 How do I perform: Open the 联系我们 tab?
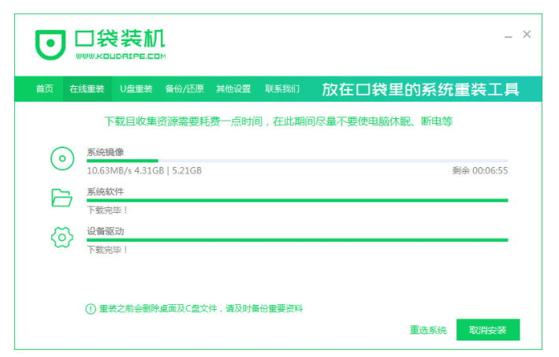coord(282,89)
